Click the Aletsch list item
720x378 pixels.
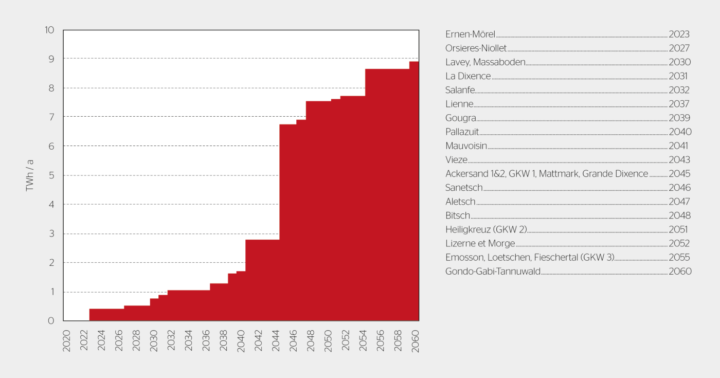click(568, 202)
